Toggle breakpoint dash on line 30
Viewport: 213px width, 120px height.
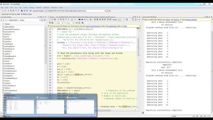(53, 75)
